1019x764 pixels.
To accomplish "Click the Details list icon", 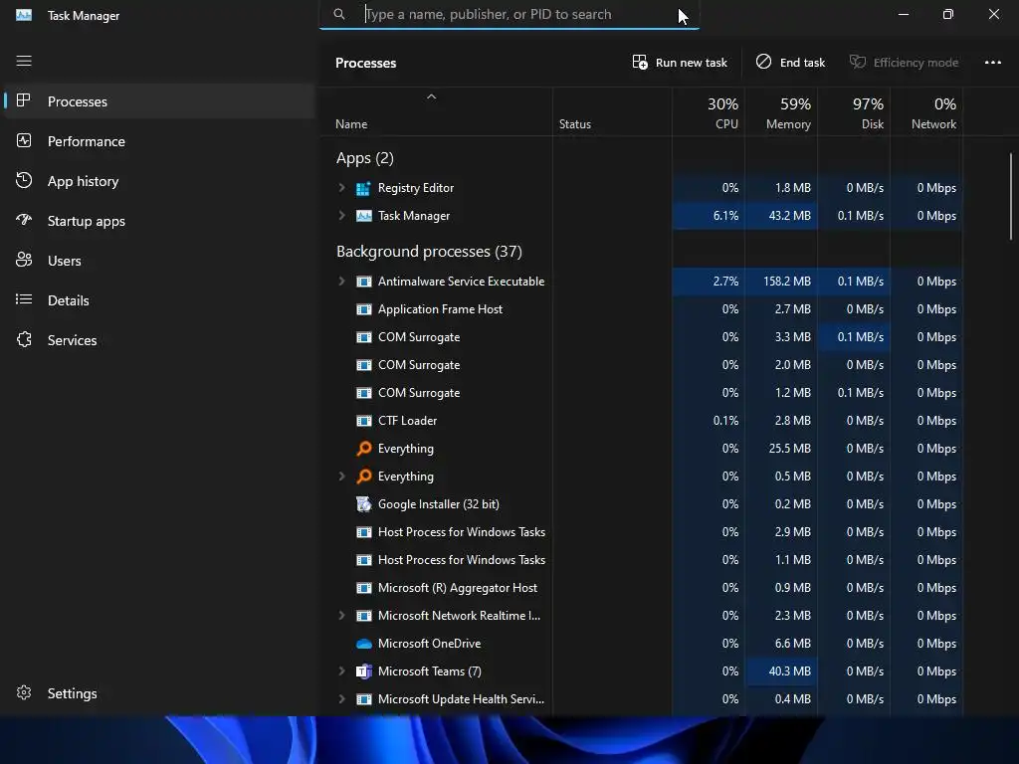I will [x=24, y=299].
